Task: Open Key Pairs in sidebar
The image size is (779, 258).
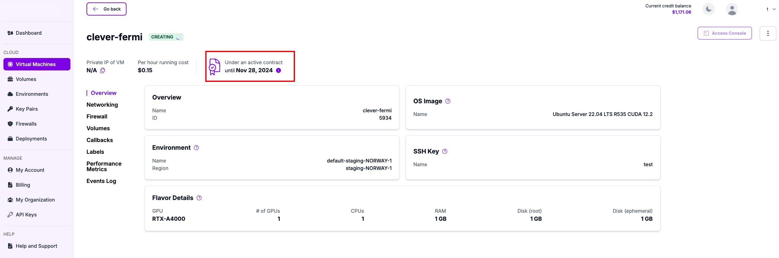Action: [x=27, y=109]
